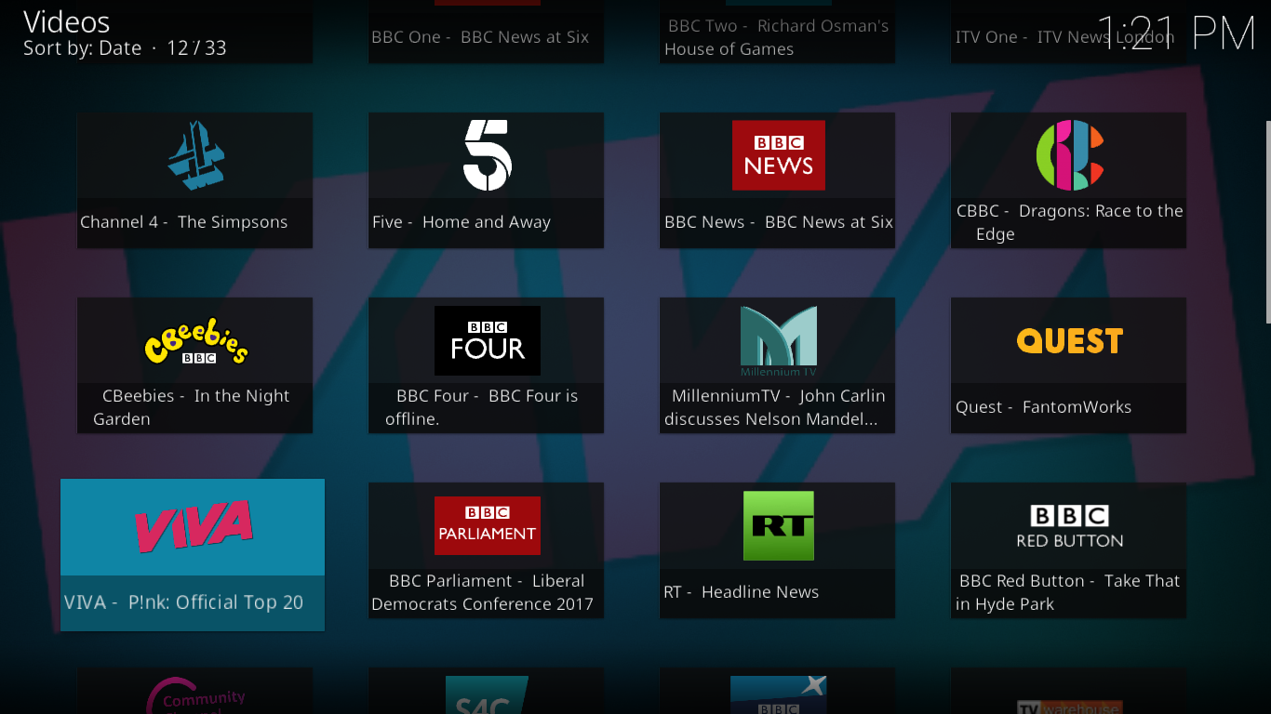Click the BBC Four logo
The height and width of the screenshot is (714, 1271).
486,340
